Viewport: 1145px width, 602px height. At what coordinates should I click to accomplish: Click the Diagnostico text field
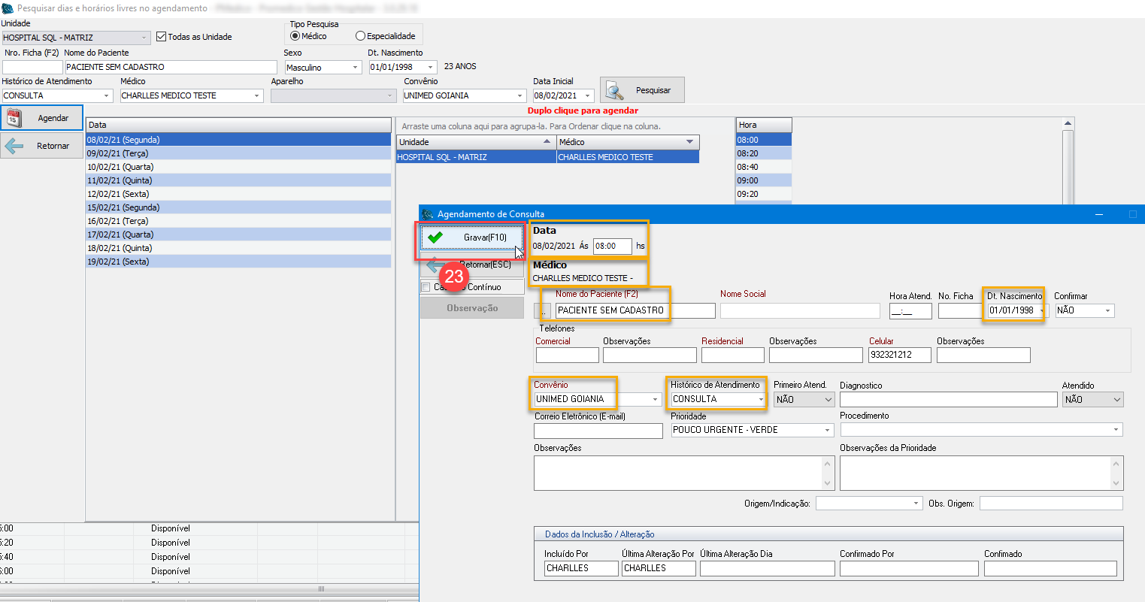[948, 400]
